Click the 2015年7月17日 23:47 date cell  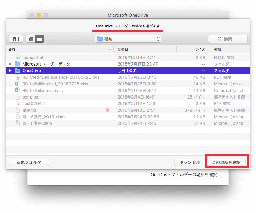point(138,64)
